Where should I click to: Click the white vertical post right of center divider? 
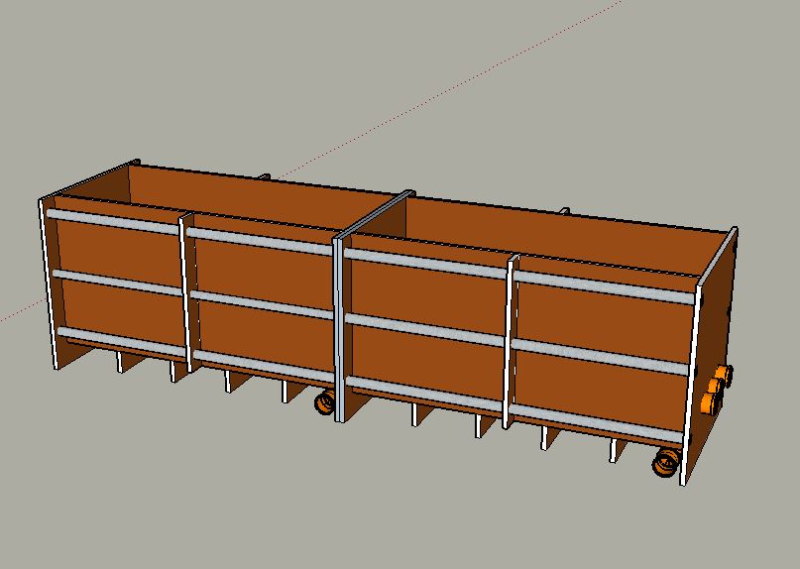[512, 337]
